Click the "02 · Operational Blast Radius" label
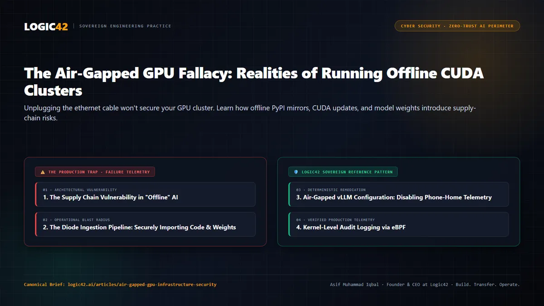This screenshot has height=306, width=544. coord(76,219)
